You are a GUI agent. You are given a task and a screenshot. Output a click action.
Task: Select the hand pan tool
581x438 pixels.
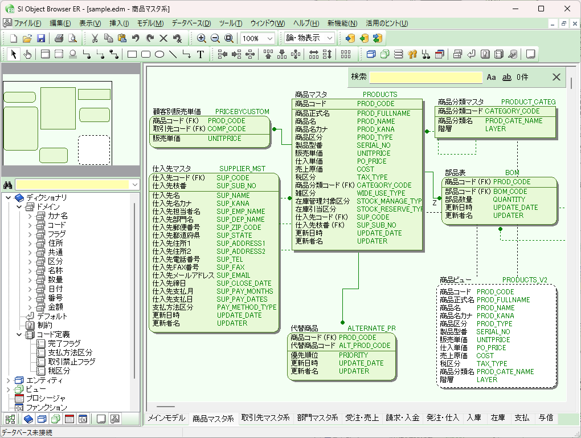tap(27, 55)
